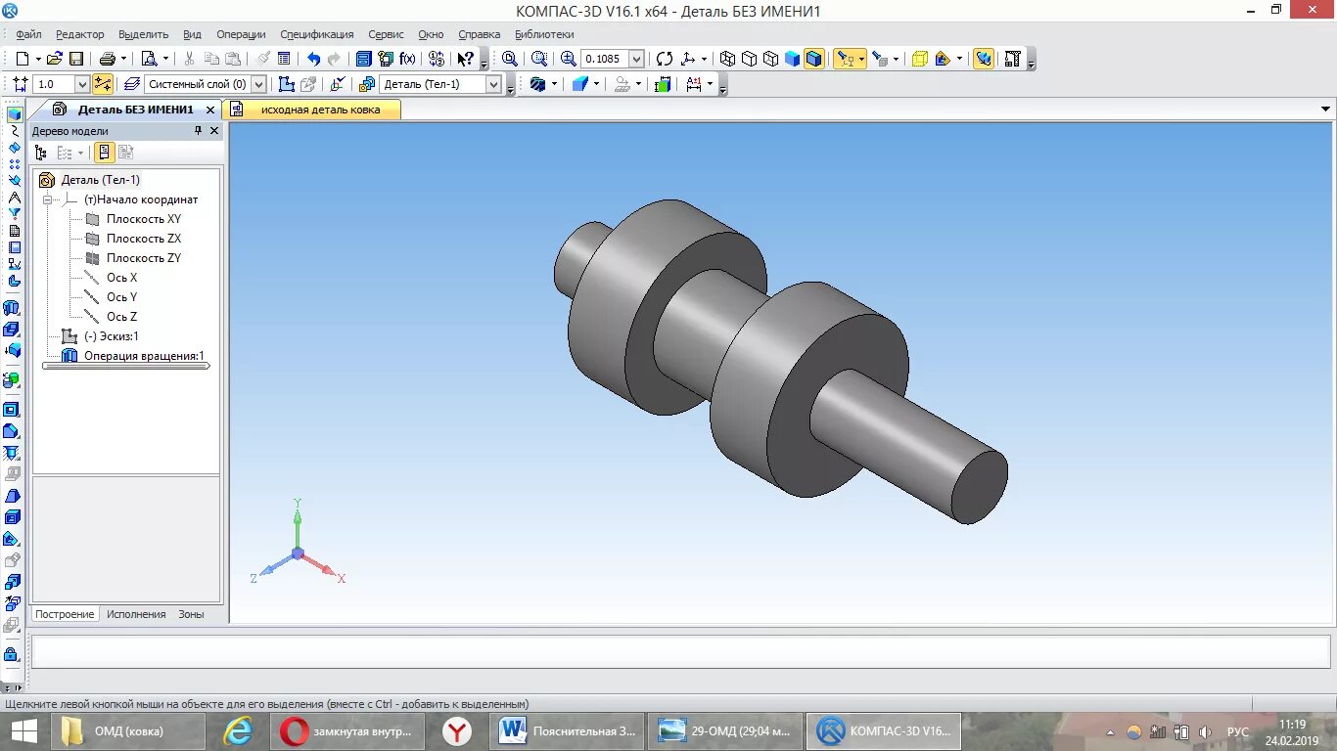Image resolution: width=1337 pixels, height=751 pixels.
Task: Click РУС language indicator in tray
Action: (1238, 731)
